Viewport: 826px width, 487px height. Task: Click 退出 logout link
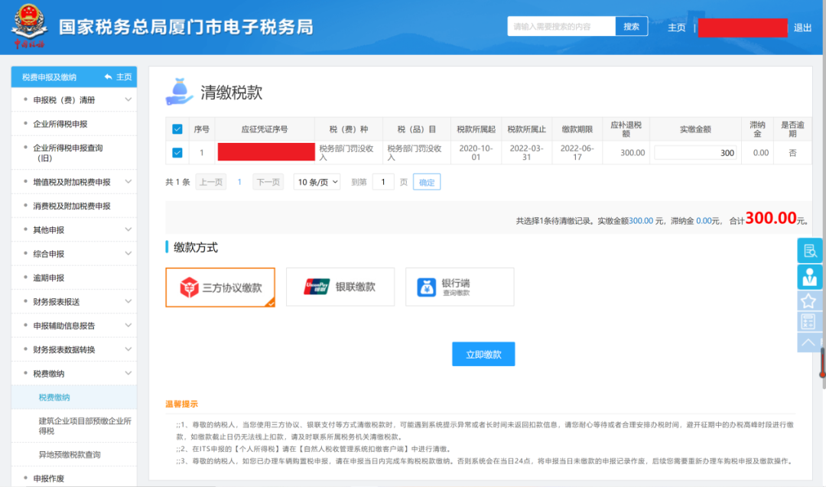click(802, 28)
